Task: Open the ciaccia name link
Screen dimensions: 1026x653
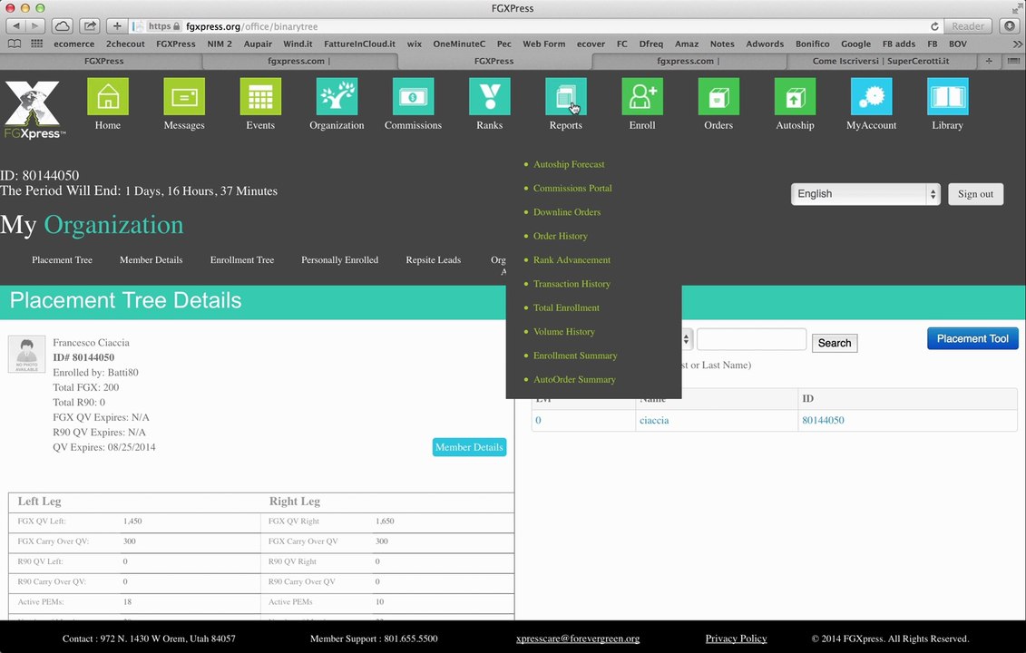Action: (654, 420)
